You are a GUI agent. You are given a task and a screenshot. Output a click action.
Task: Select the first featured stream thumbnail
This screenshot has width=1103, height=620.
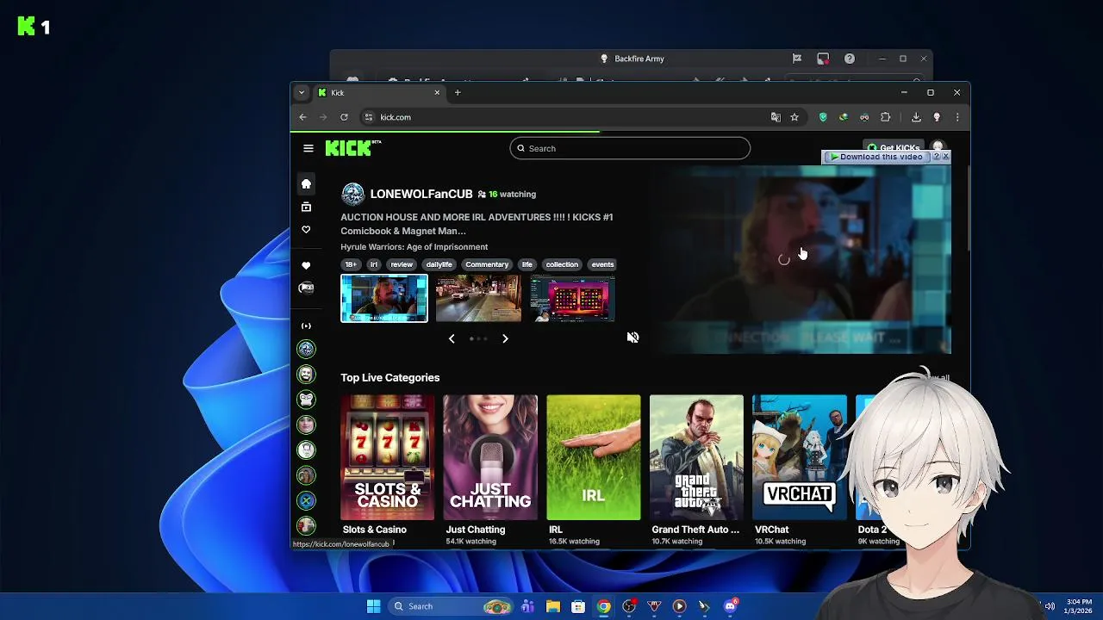[384, 298]
